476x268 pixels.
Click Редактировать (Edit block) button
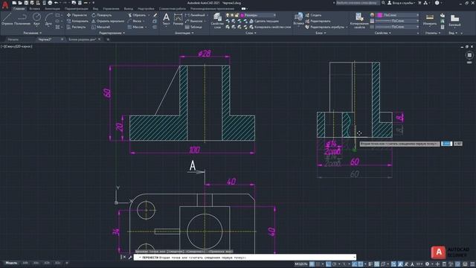[x=318, y=21]
